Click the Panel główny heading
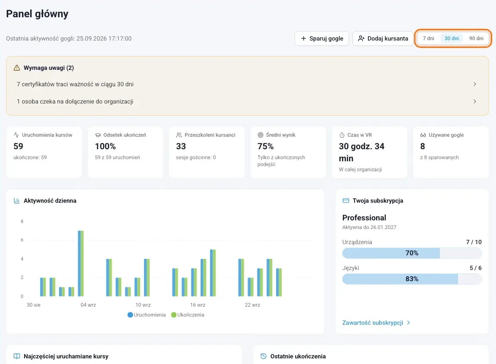Screen dimensions: 496x364 coord(38,14)
